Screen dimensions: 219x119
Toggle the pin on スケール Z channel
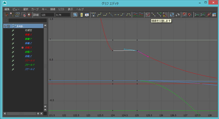(13, 69)
